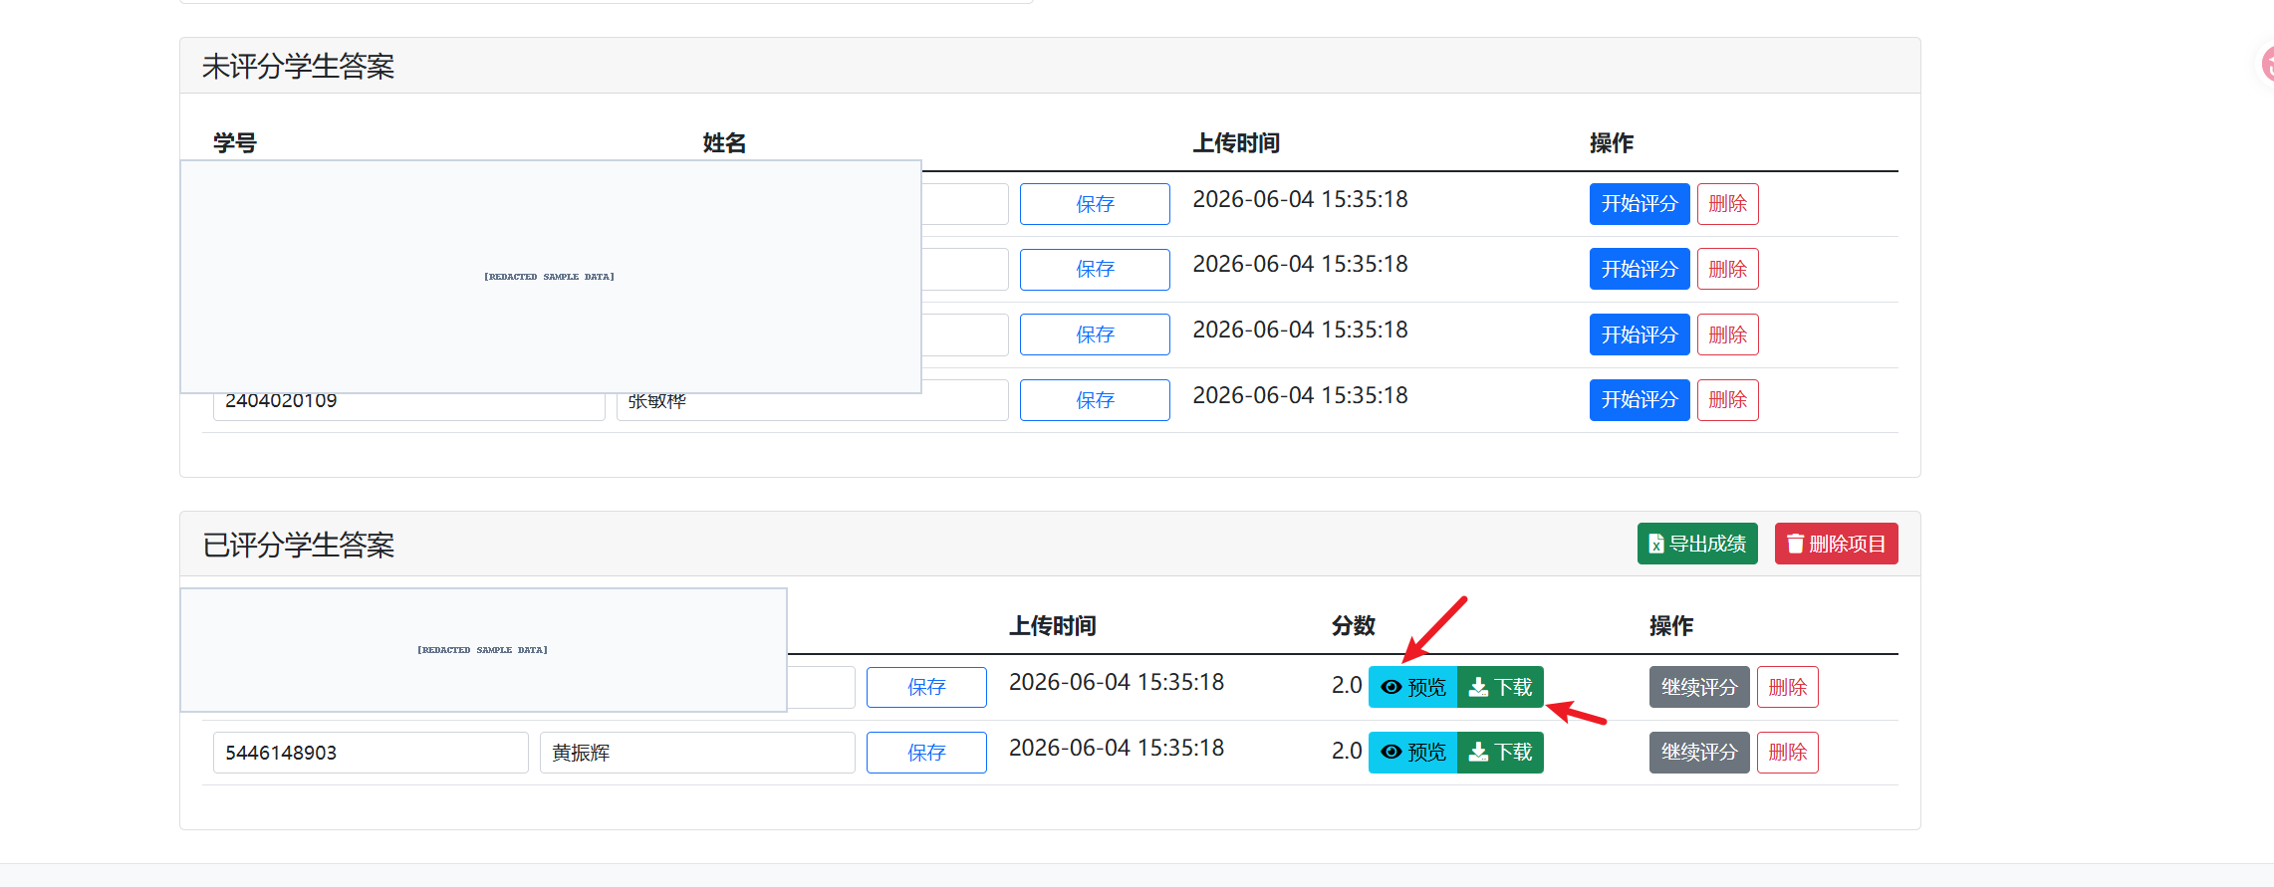Save the row with ID 2404020109
Screen dimensions: 2274x887
1095,400
